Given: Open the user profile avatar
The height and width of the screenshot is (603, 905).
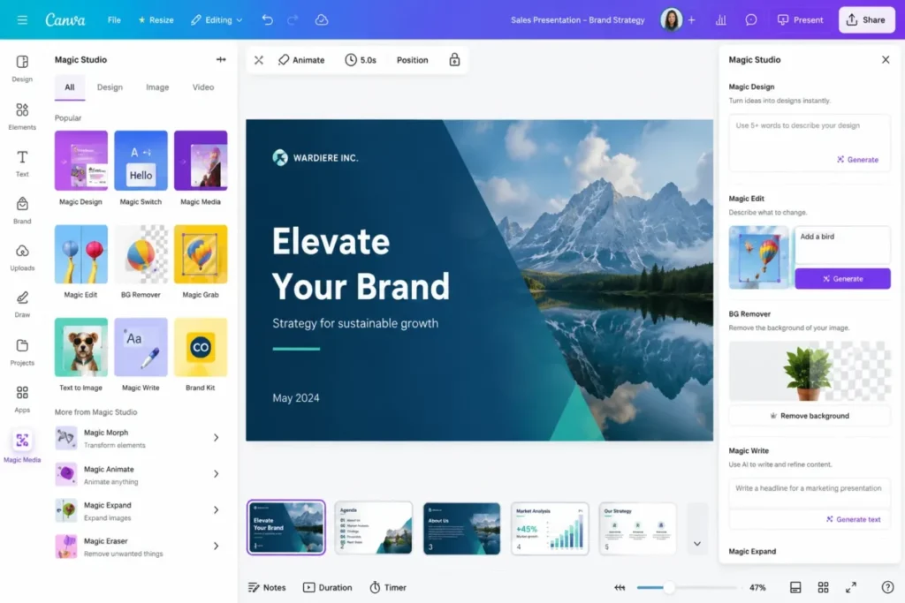Looking at the screenshot, I should (672, 20).
